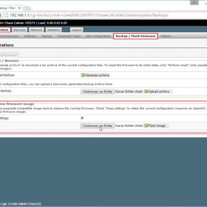This screenshot has height=207, width=207.
Task: Select the Backup / Flash Firmware subtab
Action: point(136,36)
